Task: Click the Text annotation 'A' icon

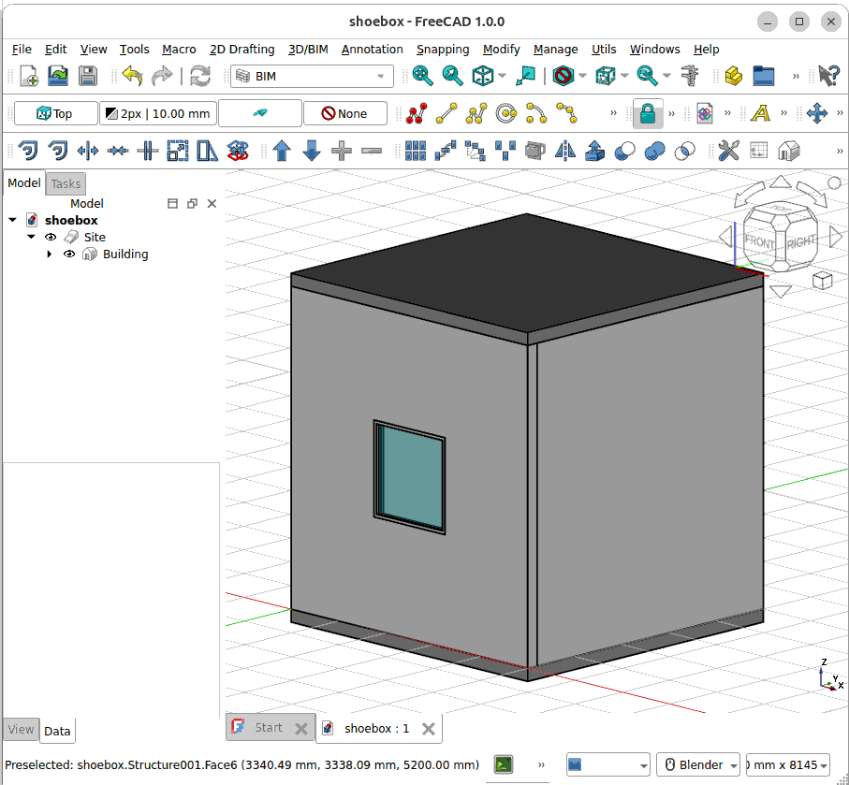Action: pos(760,114)
